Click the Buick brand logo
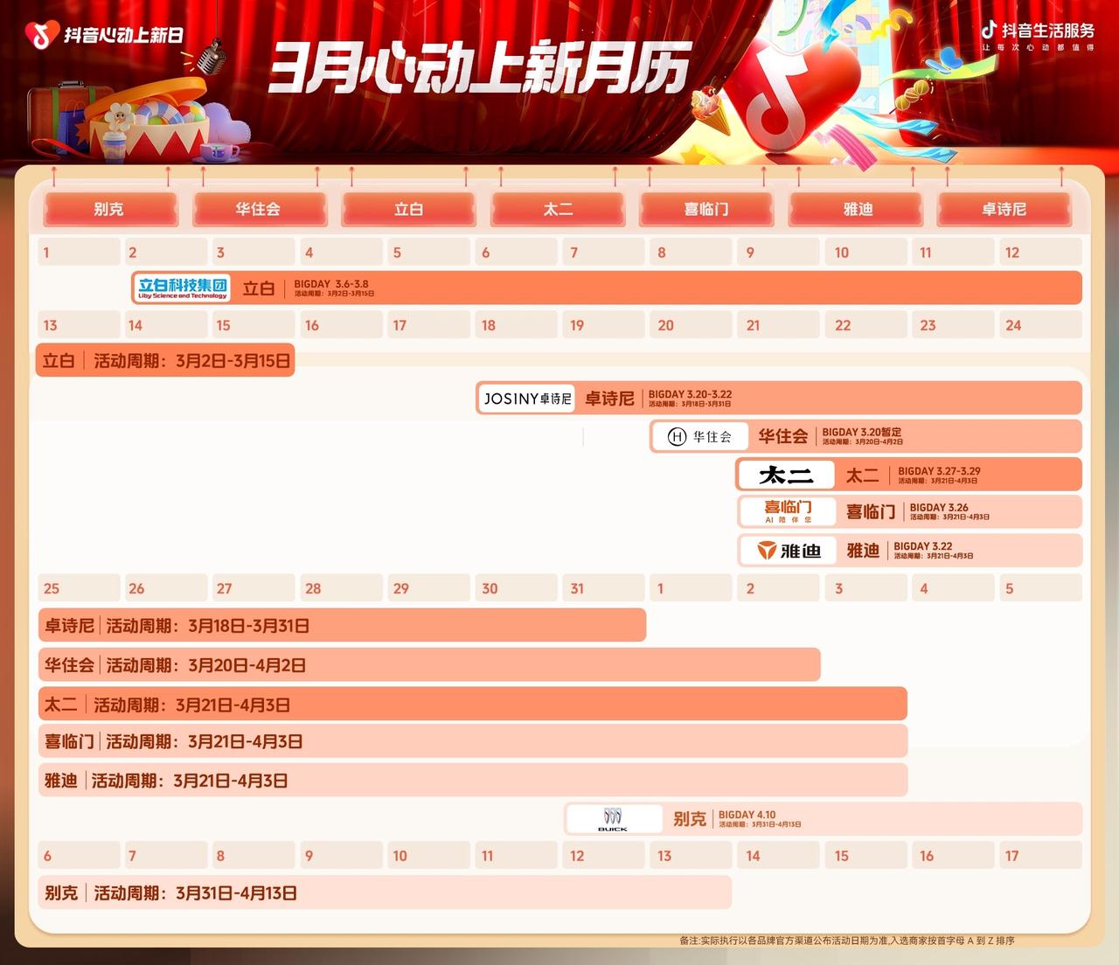Viewport: 1119px width, 965px height. (x=614, y=819)
